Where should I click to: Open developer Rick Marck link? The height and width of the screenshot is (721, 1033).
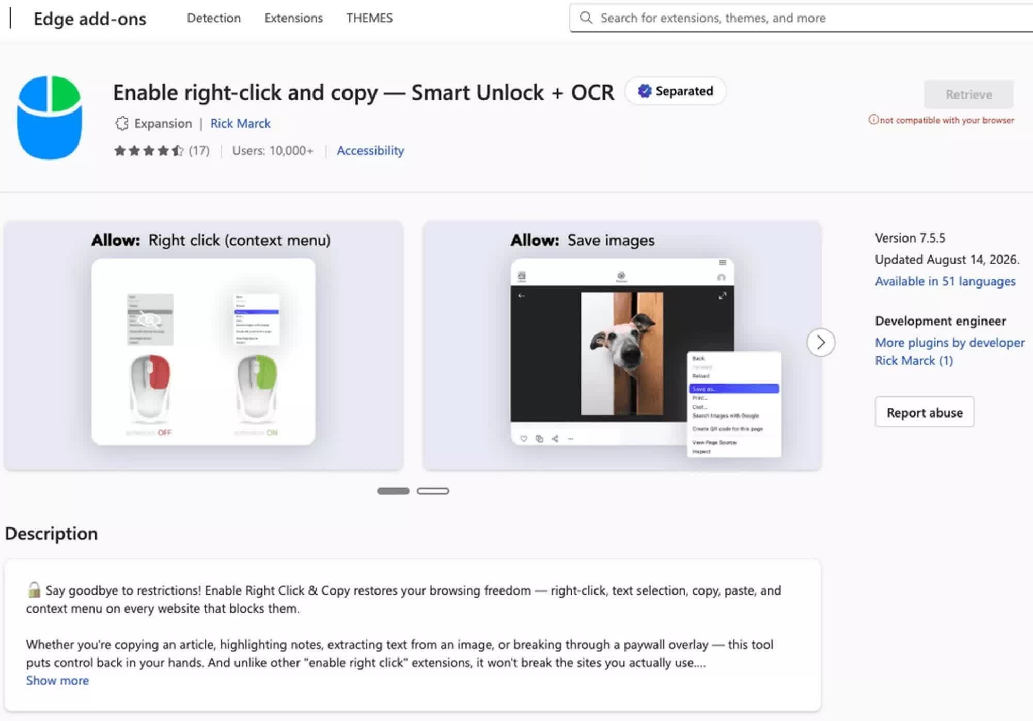[240, 123]
